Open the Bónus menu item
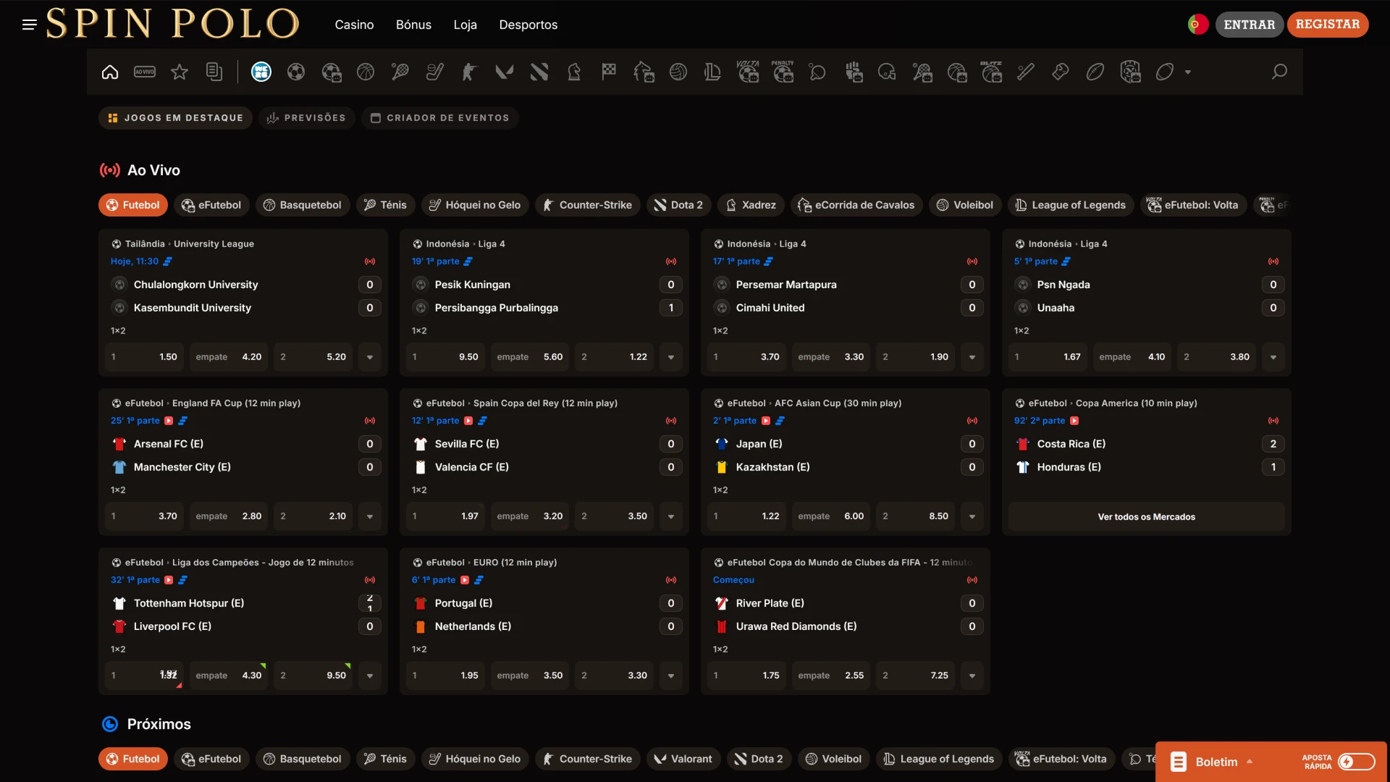 click(x=413, y=25)
